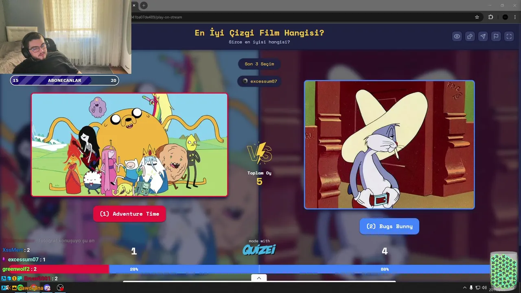The image size is (521, 293).
Task: Open the browser extensions puzzle icon
Action: point(490,17)
